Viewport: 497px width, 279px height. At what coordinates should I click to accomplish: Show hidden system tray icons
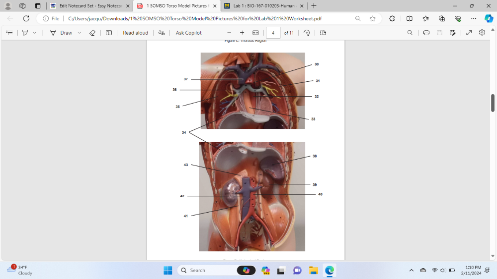click(411, 270)
